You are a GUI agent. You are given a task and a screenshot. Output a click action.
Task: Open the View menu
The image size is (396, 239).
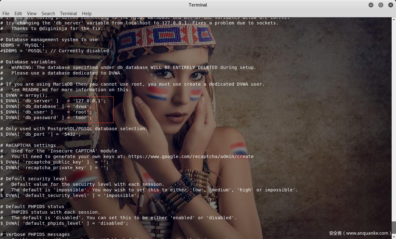click(32, 14)
